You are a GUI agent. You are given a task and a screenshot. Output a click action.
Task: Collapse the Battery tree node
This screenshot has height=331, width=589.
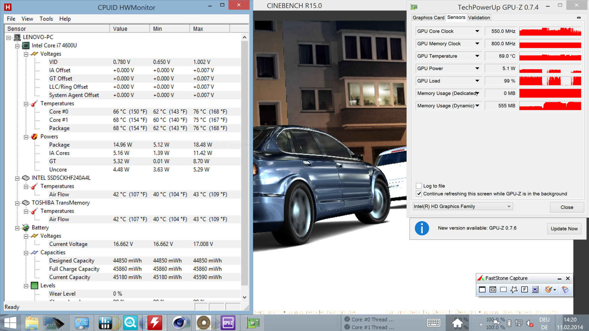point(17,228)
